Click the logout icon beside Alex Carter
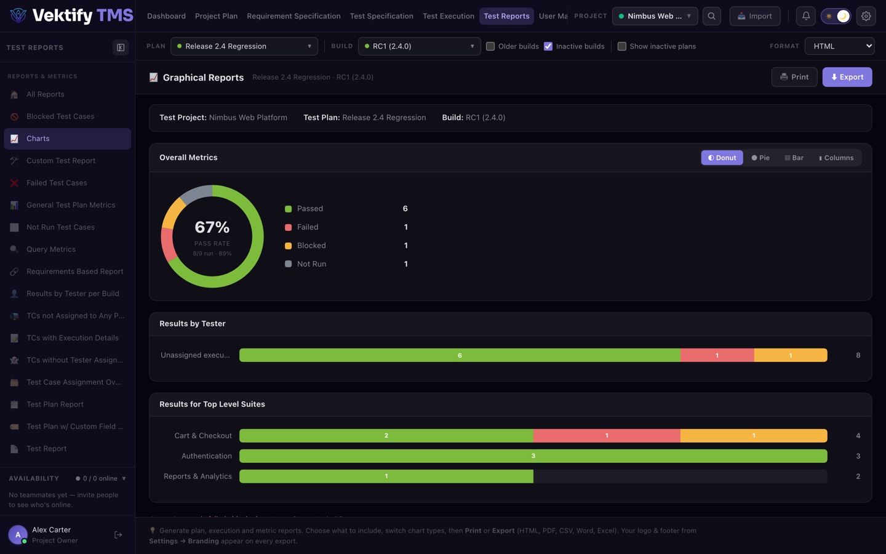The height and width of the screenshot is (554, 886). (x=118, y=535)
